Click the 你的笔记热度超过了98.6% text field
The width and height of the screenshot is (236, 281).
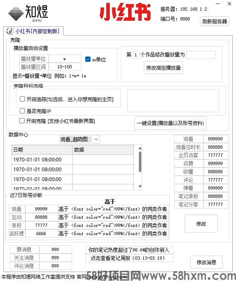[129, 250]
